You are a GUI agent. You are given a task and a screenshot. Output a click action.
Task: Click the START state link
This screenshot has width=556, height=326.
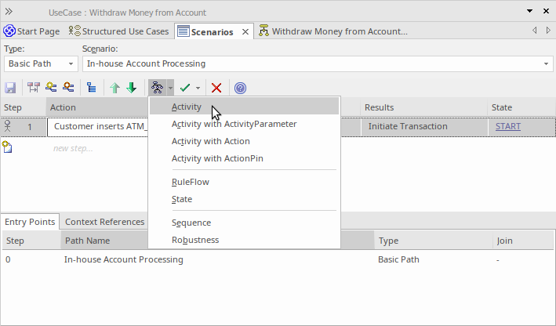click(507, 126)
